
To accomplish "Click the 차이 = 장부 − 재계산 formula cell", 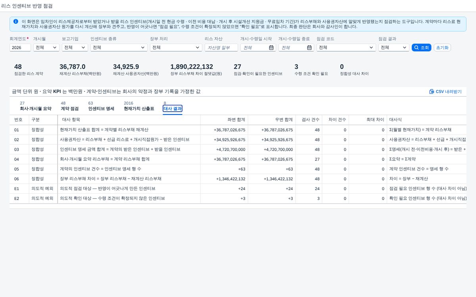I will pos(426,179).
